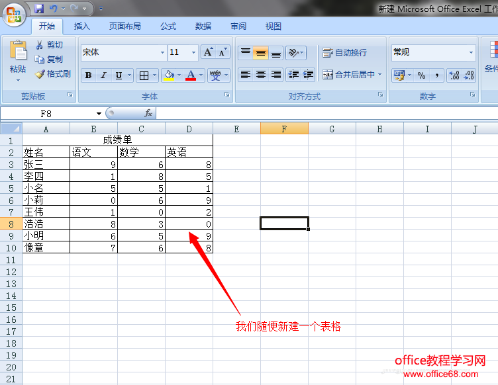Increase font size with large A
This screenshot has width=498, height=385.
pyautogui.click(x=208, y=52)
